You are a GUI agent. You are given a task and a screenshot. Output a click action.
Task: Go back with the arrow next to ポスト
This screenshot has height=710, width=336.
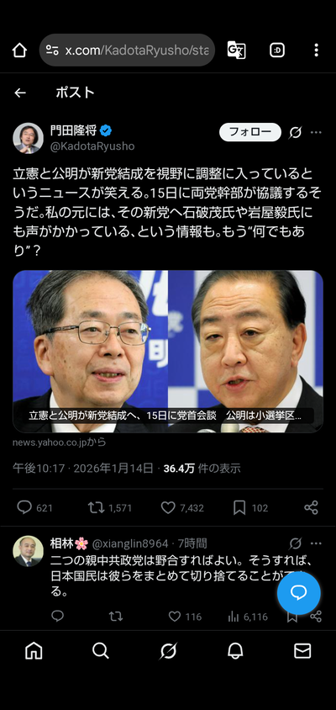pyautogui.click(x=20, y=93)
